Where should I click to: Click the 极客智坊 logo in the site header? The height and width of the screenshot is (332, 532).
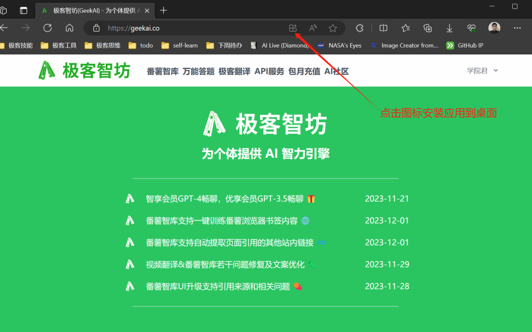click(85, 71)
